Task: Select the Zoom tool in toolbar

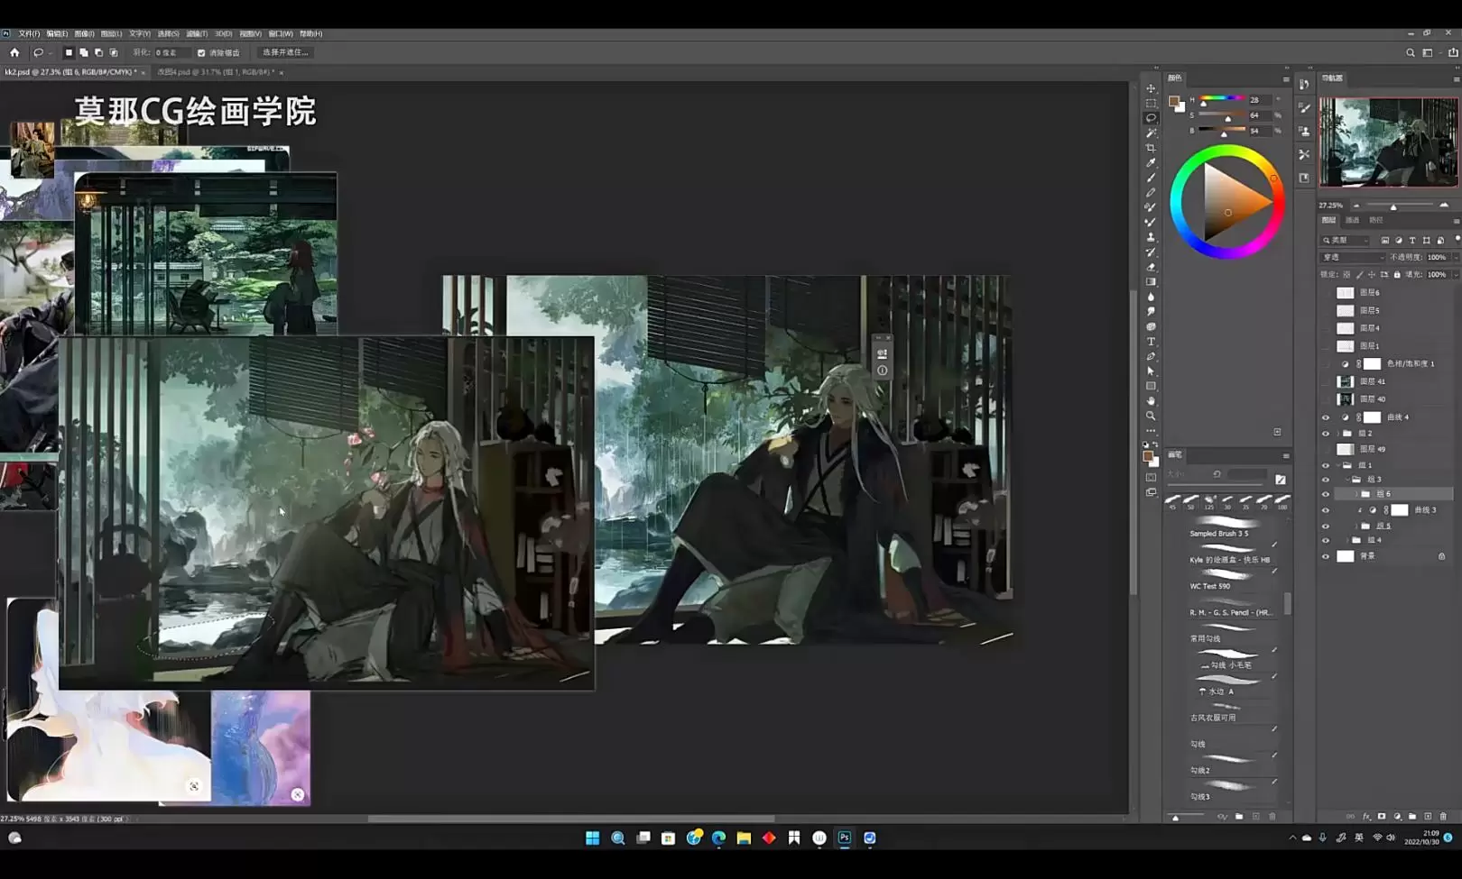Action: tap(1151, 417)
